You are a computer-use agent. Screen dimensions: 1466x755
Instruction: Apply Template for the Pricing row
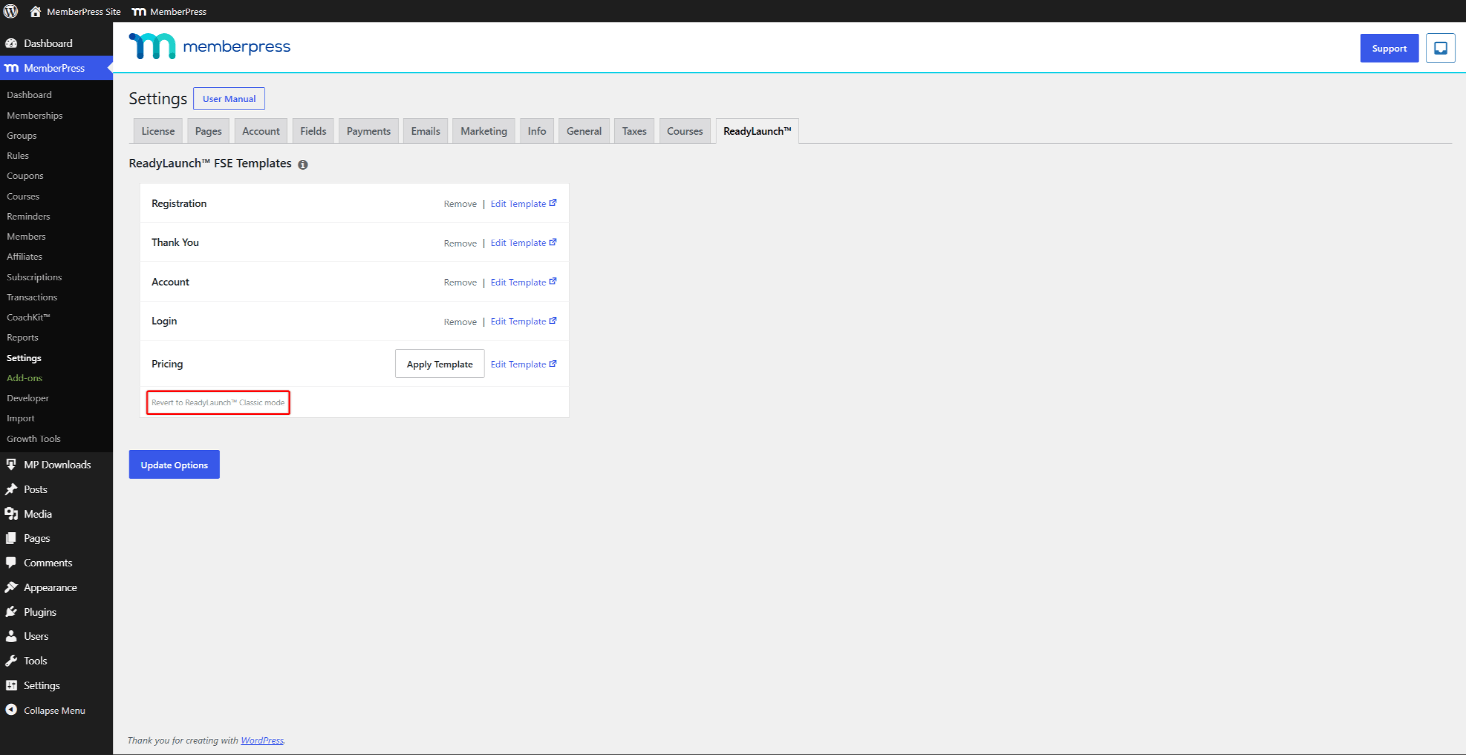pos(440,363)
